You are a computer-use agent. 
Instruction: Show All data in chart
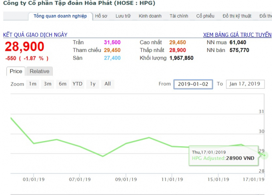point(108,84)
